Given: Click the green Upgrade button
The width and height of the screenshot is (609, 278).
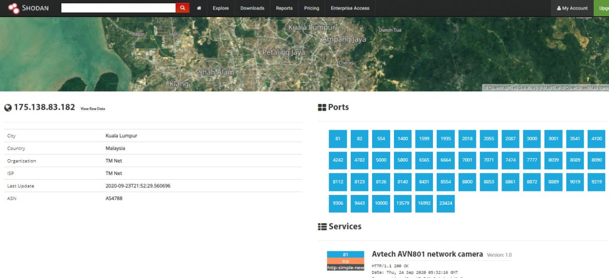Looking at the screenshot, I should click(601, 8).
